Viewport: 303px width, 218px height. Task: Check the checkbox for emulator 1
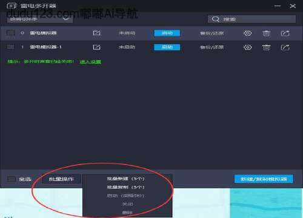(10, 47)
